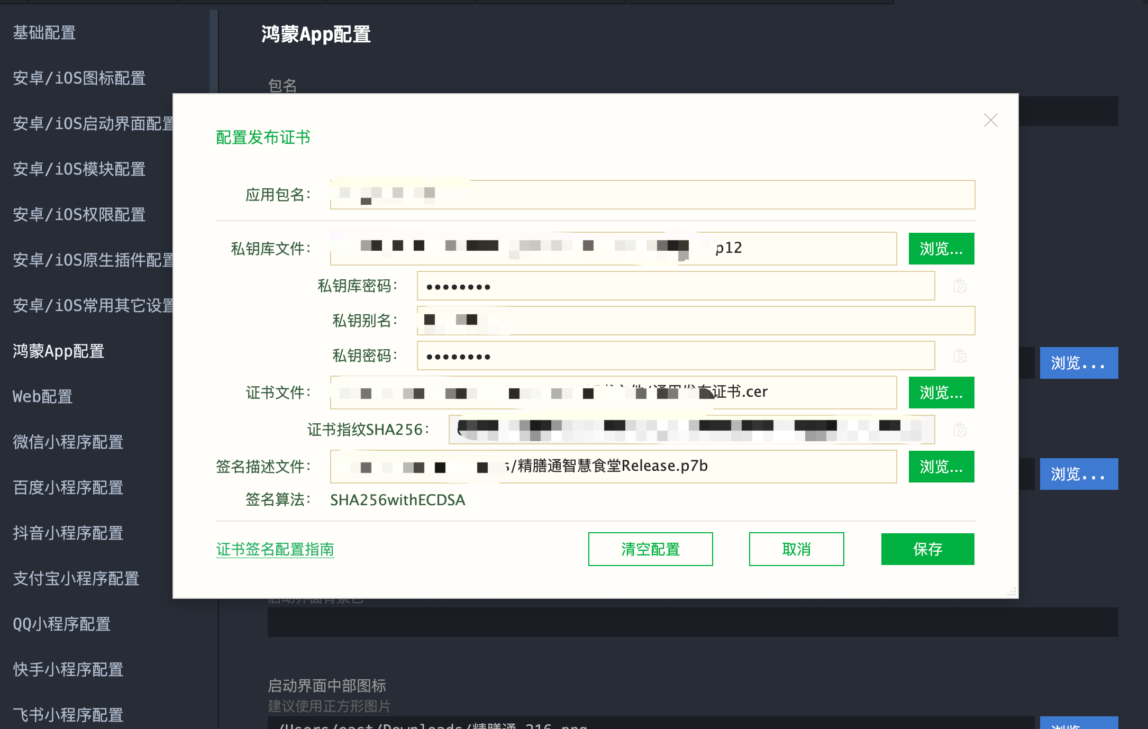Select 基础配置 in the sidebar

point(44,33)
